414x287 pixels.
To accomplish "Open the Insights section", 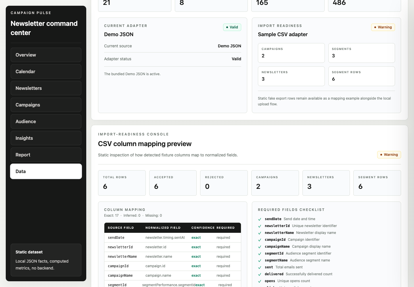I will tap(46, 138).
